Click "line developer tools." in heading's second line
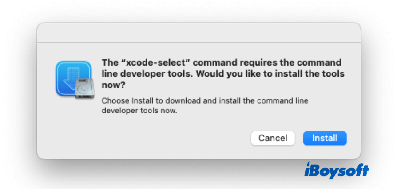This screenshot has height=189, width=397. [147, 73]
